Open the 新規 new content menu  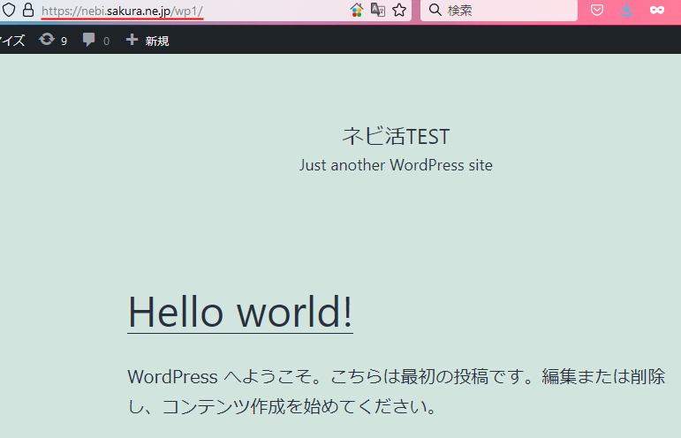point(156,40)
